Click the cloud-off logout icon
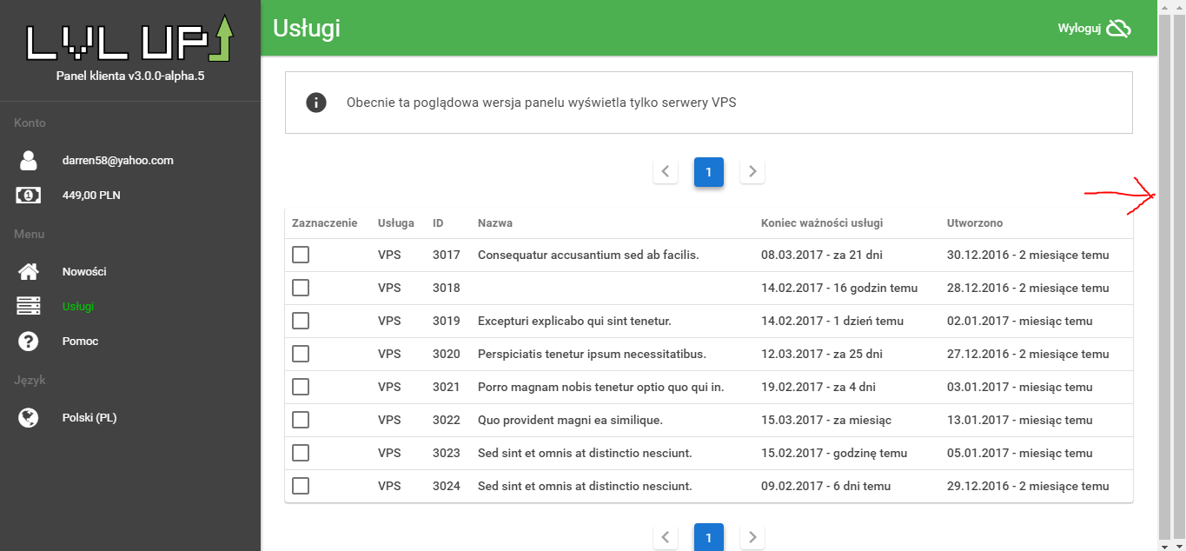 (1118, 29)
